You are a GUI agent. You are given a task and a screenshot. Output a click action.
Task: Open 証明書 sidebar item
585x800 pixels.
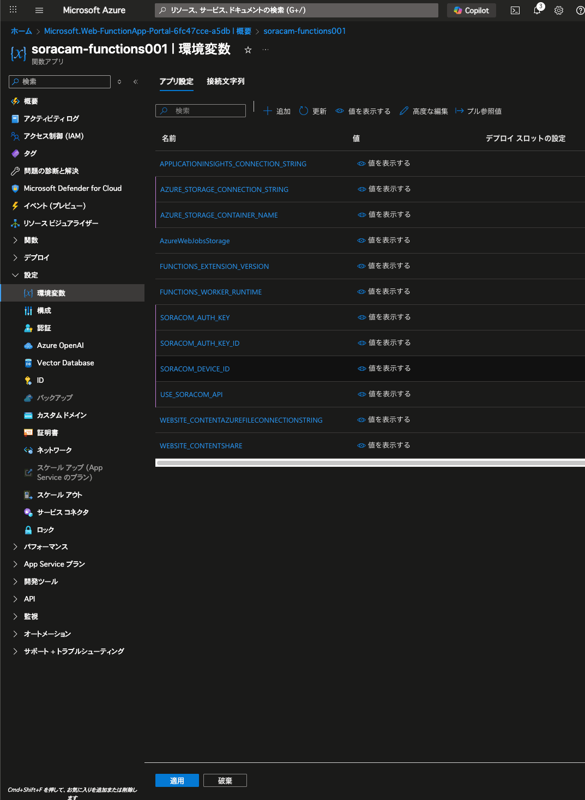pos(47,433)
